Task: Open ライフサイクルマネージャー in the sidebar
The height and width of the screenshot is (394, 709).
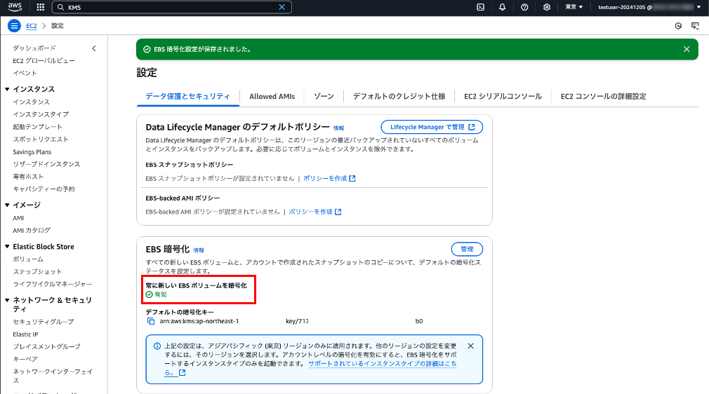Action: [53, 284]
